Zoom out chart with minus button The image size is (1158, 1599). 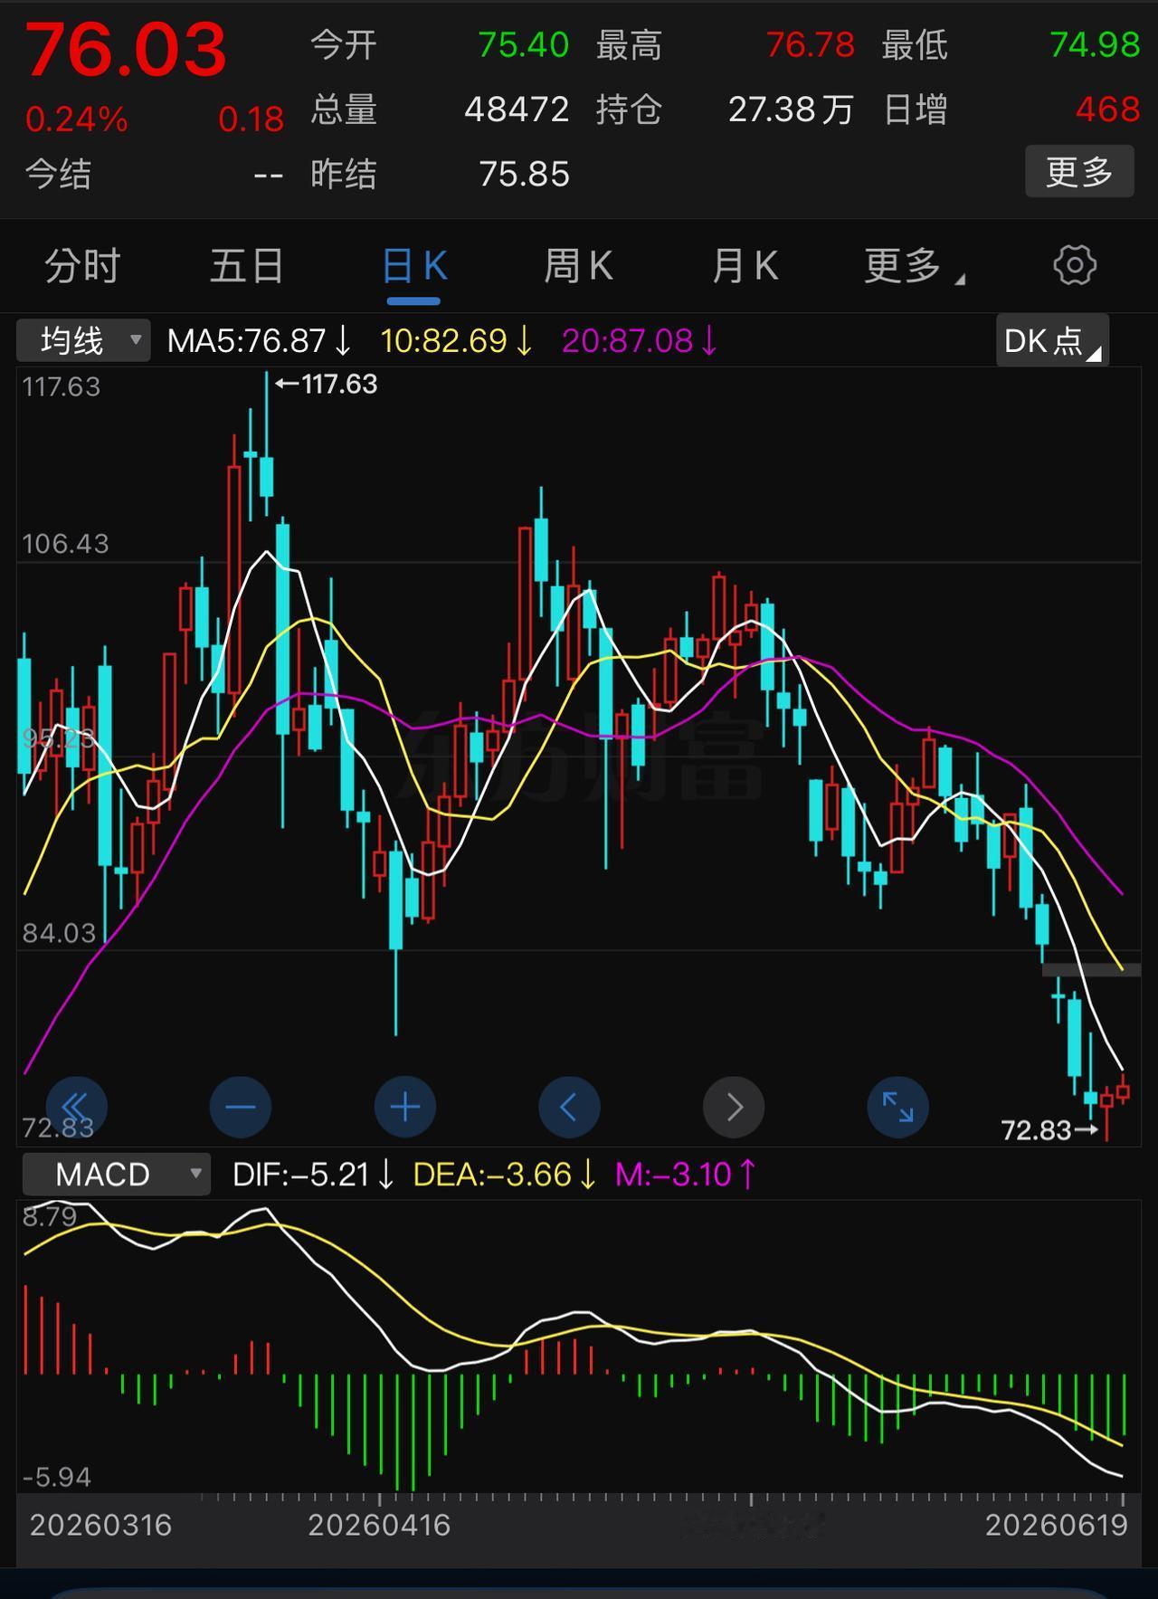241,1107
